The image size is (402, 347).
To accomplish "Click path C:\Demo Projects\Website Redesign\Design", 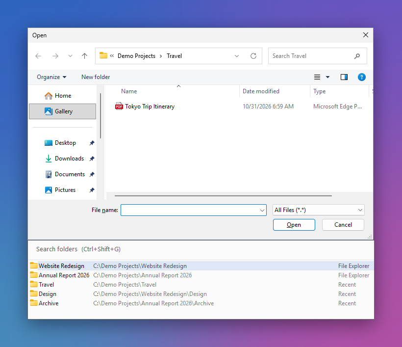I will pos(150,294).
